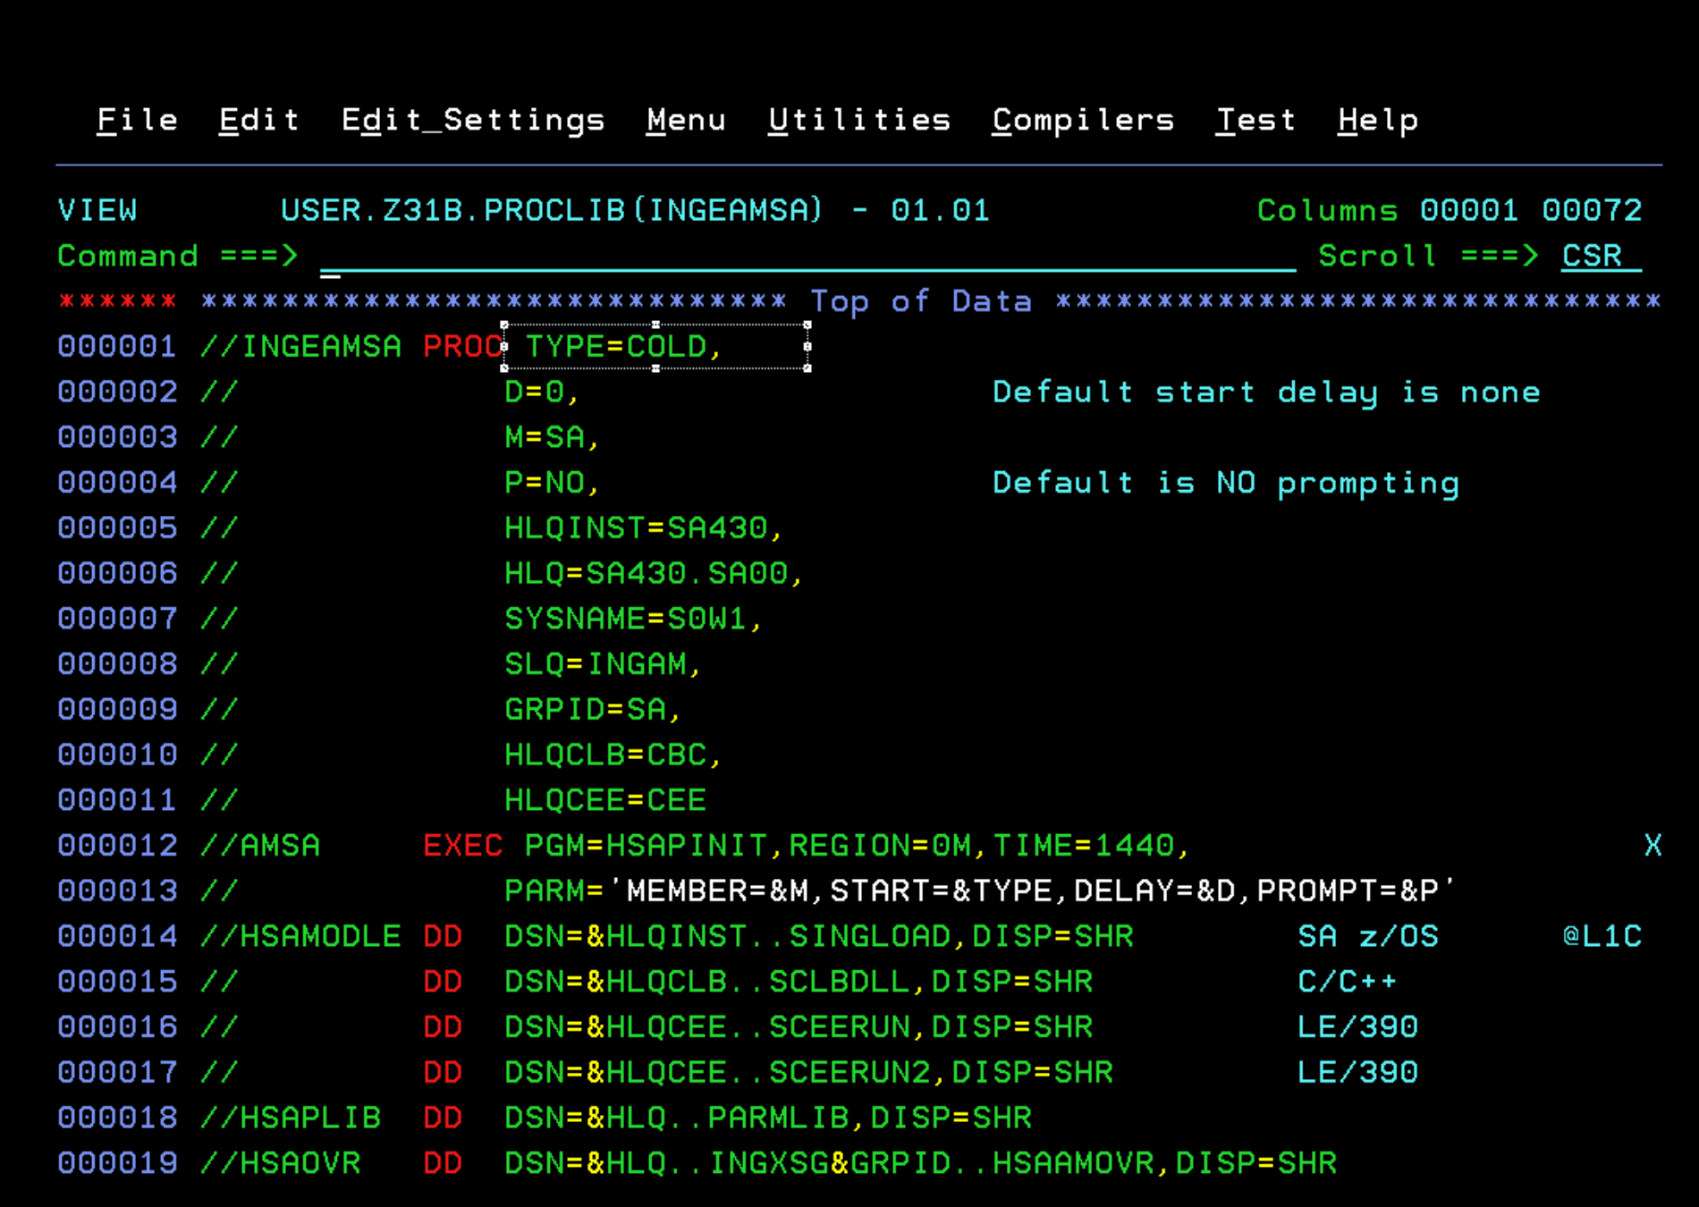
Task: Click line number prefix 000012
Action: (116, 845)
